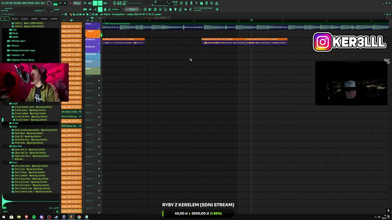Switch to the STARRED browser tab

pos(54,19)
